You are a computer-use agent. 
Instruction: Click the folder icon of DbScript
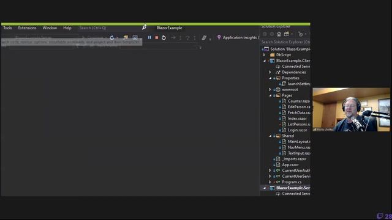tap(272, 55)
